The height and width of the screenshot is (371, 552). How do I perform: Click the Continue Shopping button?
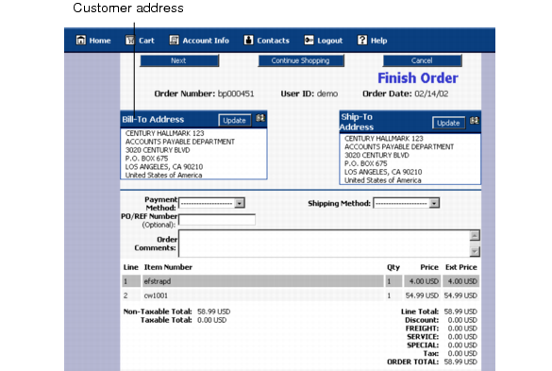[x=301, y=60]
